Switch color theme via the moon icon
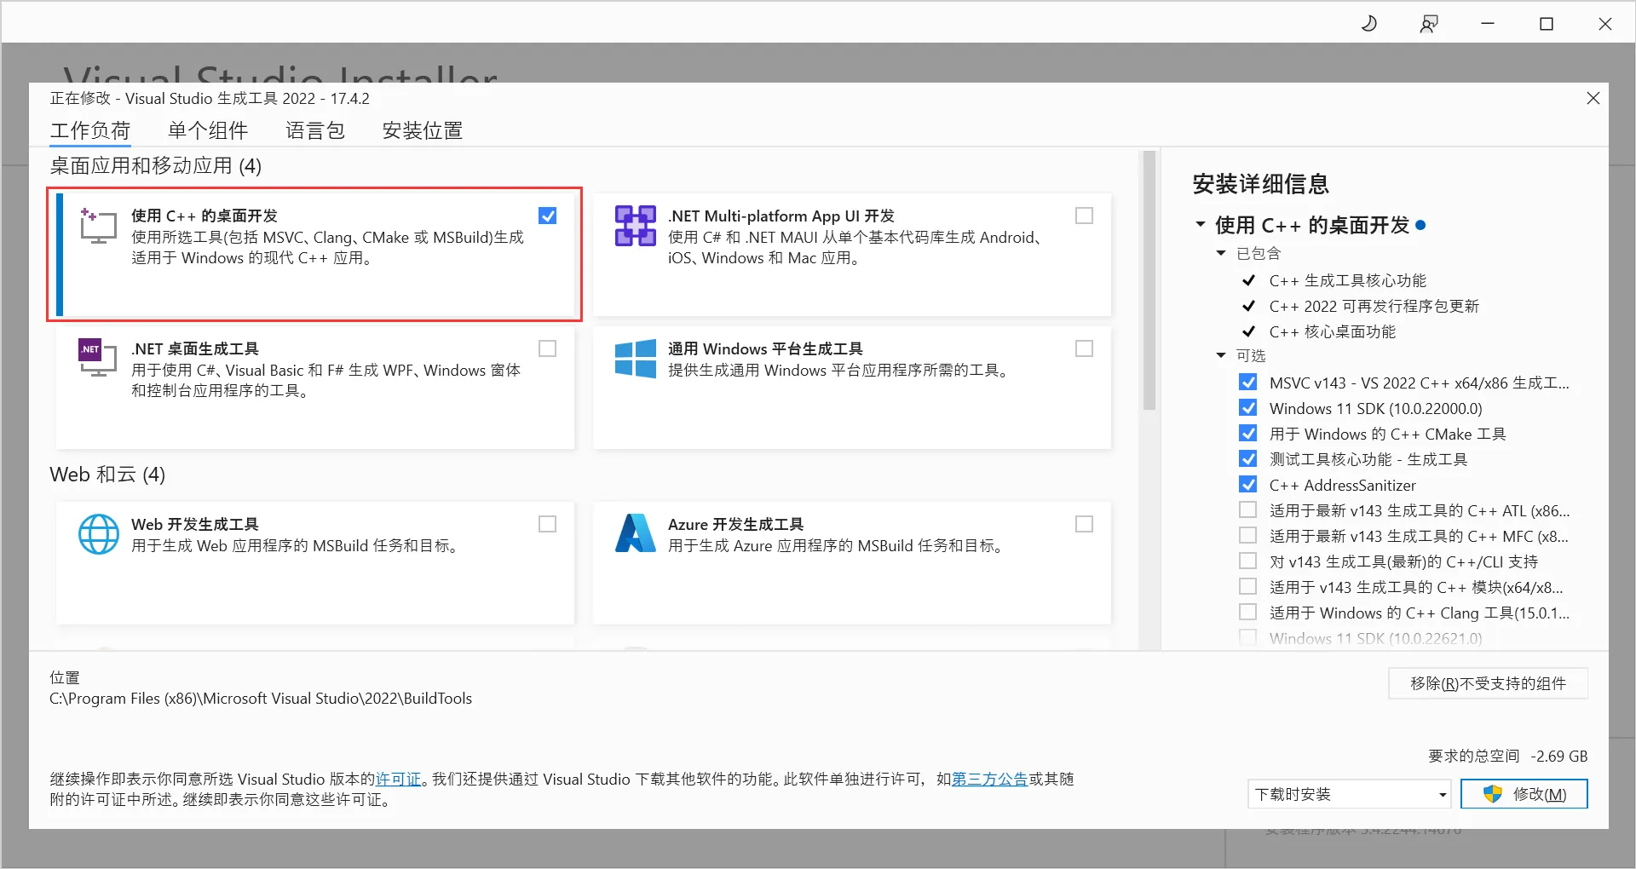The width and height of the screenshot is (1636, 869). tap(1369, 23)
